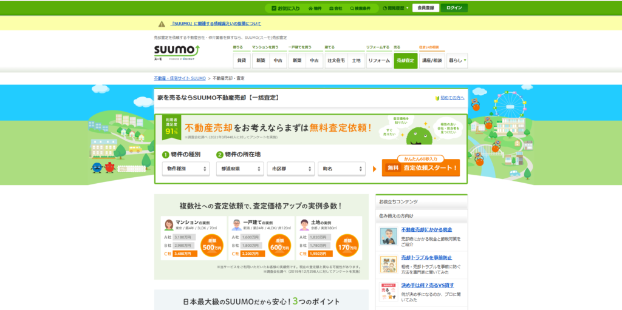Click the 差額 500万円 orange badge

click(x=212, y=246)
